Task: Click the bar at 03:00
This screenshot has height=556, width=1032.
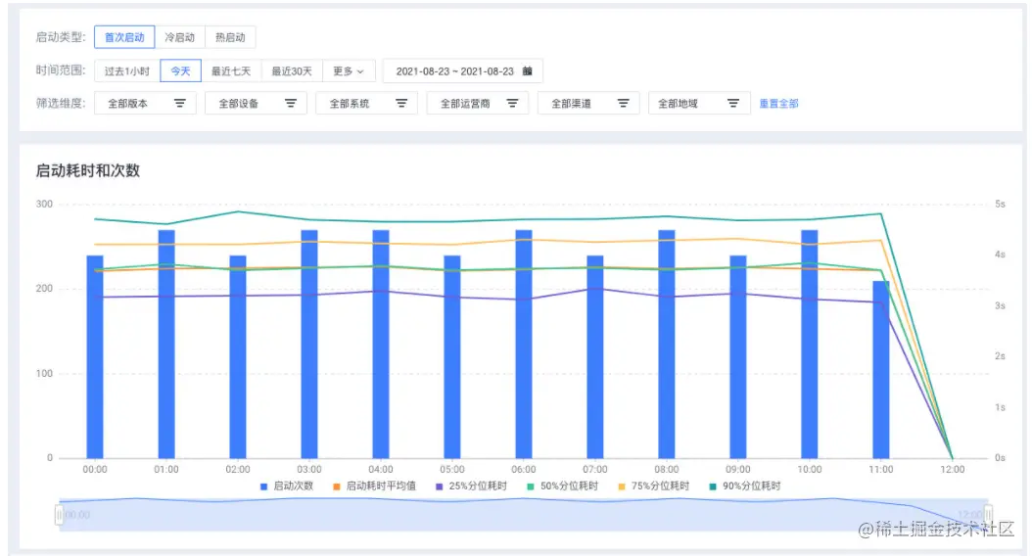Action: [x=309, y=345]
